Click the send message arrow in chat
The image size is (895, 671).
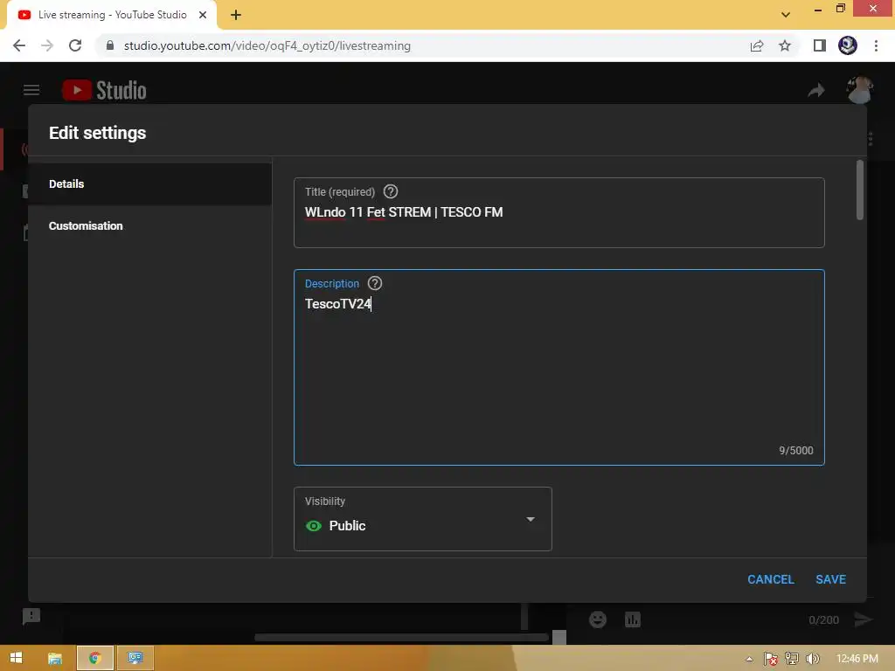click(x=864, y=619)
